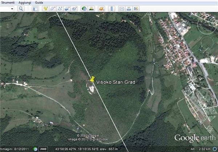Toggle the sunlight across landscape icon
This screenshot has width=218, height=152.
(91, 9)
